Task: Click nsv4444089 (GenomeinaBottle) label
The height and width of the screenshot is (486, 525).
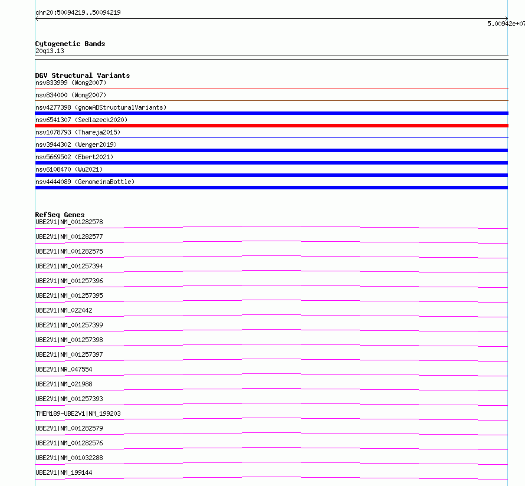Action: [85, 182]
